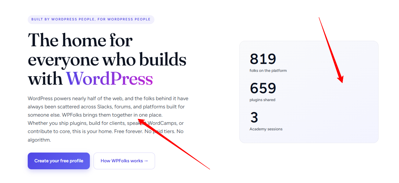Image resolution: width=399 pixels, height=183 pixels.
Task: Click the 3 Academy sessions number
Action: point(254,118)
